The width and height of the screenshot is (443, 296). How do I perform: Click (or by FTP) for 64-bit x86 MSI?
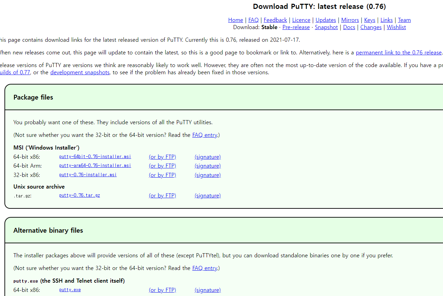pyautogui.click(x=162, y=157)
